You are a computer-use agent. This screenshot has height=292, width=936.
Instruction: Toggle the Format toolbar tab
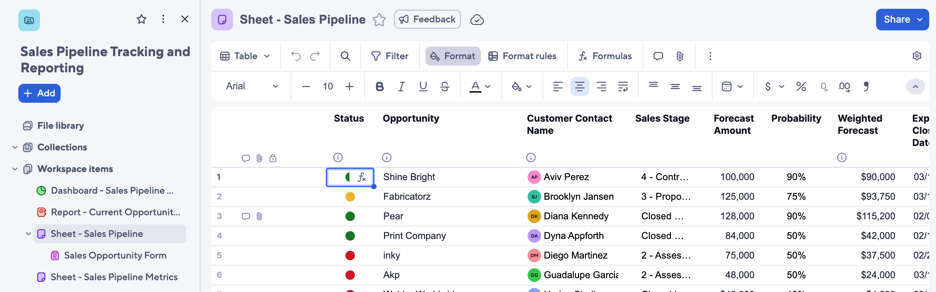453,56
